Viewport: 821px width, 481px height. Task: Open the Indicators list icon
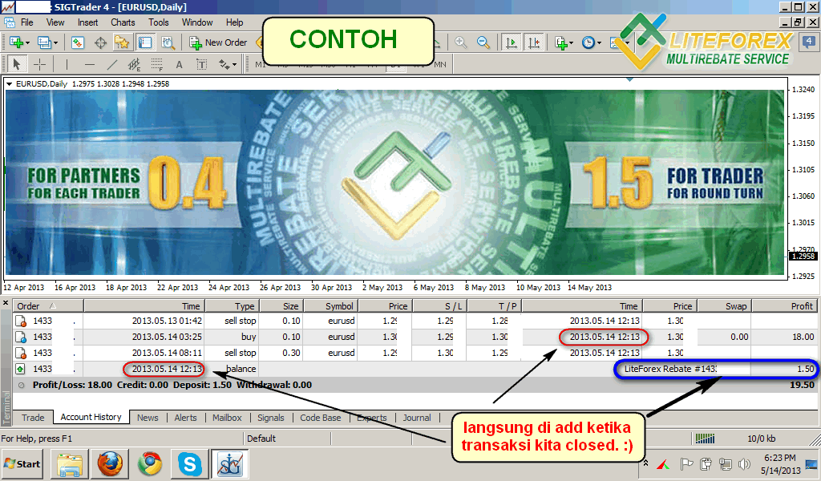click(560, 42)
